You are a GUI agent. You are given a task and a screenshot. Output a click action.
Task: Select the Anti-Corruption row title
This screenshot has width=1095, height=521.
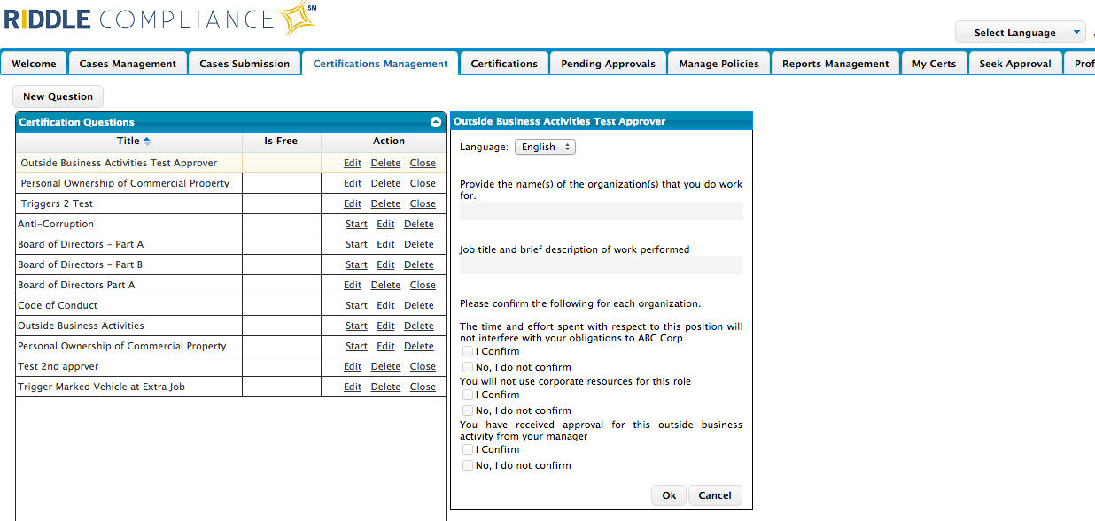pyautogui.click(x=56, y=224)
